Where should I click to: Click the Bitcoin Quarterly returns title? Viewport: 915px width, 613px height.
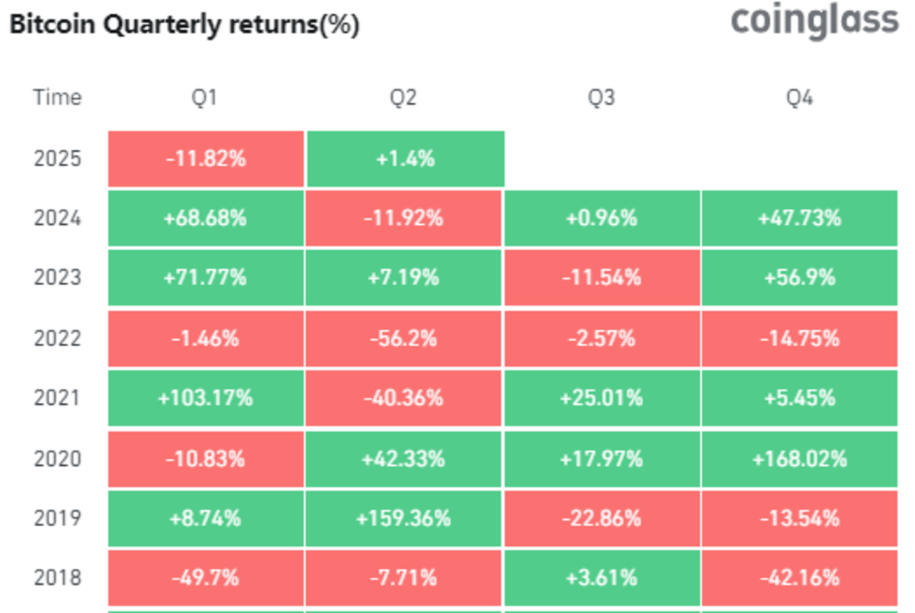click(x=184, y=25)
